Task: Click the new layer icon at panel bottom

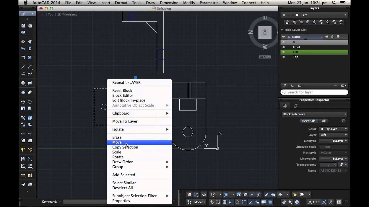Action: (x=284, y=86)
